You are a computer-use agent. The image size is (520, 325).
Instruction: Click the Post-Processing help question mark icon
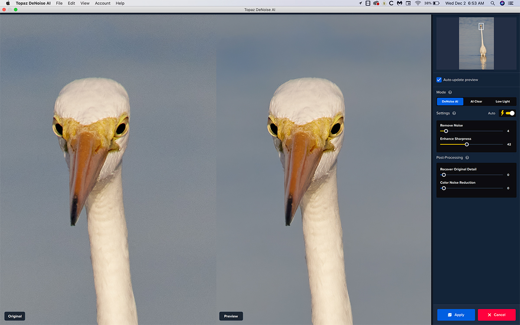tap(467, 158)
